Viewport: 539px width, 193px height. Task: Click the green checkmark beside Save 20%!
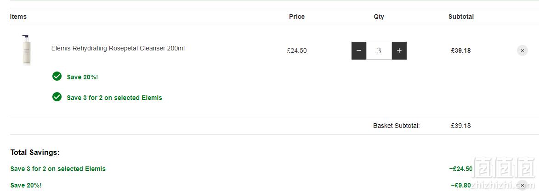pos(57,77)
